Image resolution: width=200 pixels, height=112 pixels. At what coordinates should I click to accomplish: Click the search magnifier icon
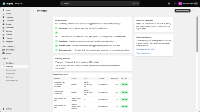click(x=62, y=3)
